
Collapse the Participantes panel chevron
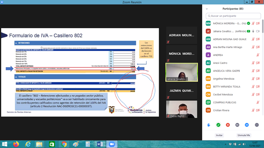(x=207, y=9)
